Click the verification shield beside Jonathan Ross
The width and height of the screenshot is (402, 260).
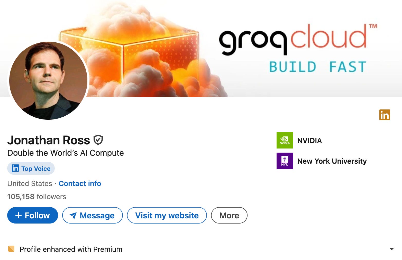(98, 140)
